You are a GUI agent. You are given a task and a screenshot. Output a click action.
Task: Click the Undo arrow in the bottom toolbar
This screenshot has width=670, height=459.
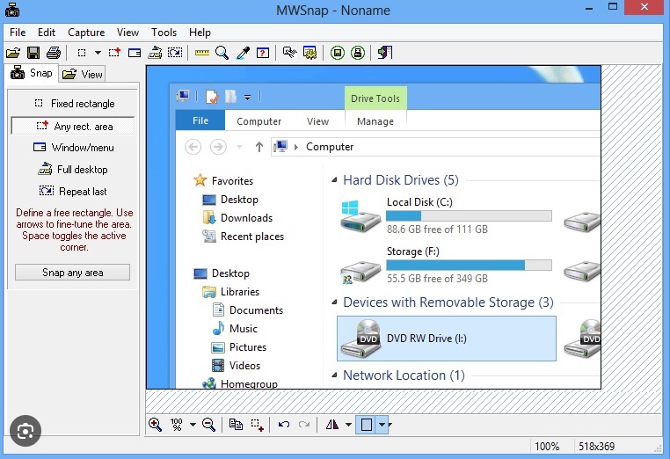(x=284, y=425)
